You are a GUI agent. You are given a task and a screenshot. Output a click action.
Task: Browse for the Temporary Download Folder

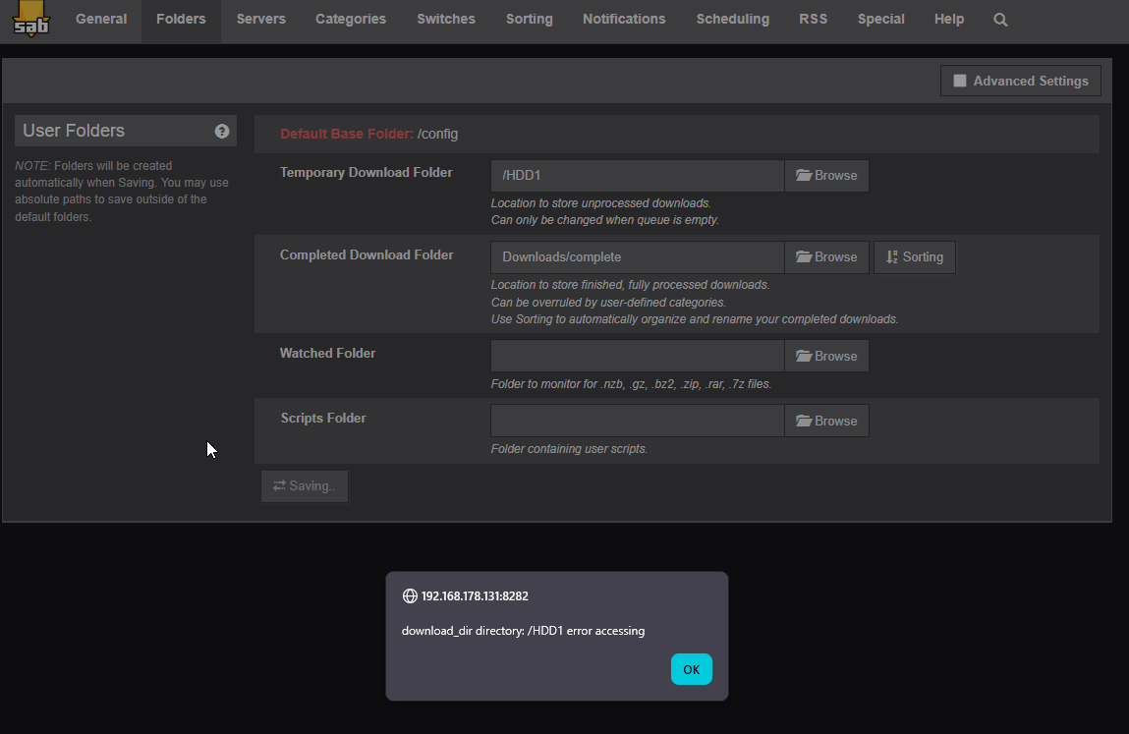tap(826, 176)
